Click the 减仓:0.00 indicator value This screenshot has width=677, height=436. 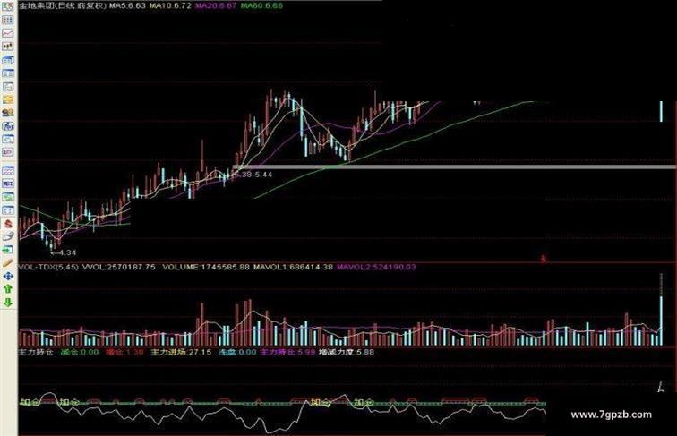[x=80, y=352]
